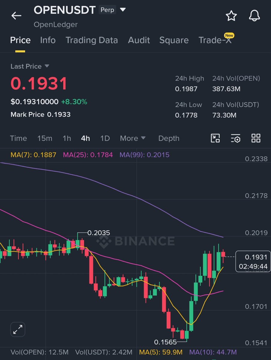This screenshot has width=271, height=360.
Task: Open the Square tab
Action: [174, 40]
